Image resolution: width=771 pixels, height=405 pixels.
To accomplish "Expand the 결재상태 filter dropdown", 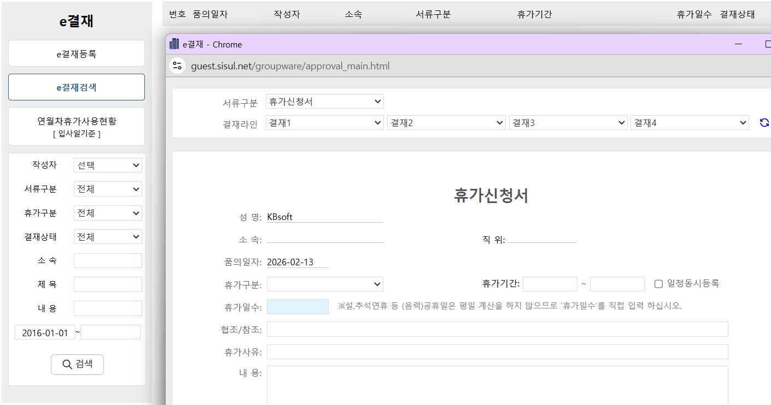I will pos(108,237).
